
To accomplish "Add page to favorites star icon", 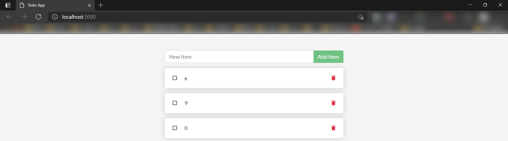I will pyautogui.click(x=360, y=17).
